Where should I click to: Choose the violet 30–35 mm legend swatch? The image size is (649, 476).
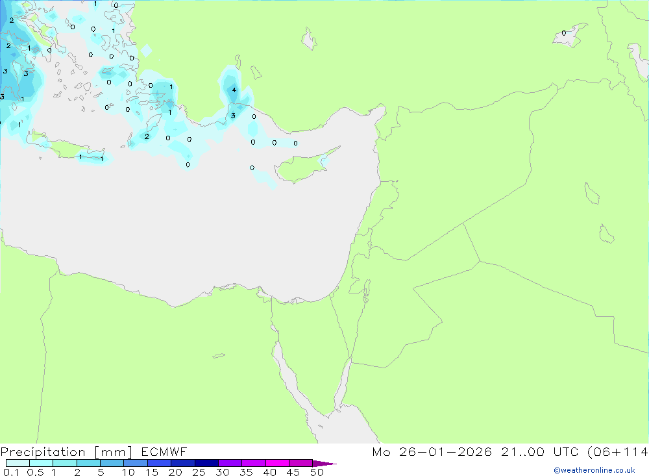pos(230,463)
